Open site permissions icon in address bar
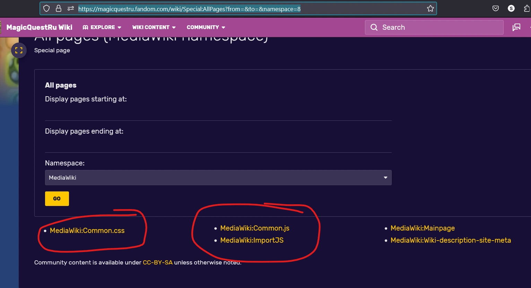The image size is (531, 288). click(70, 9)
